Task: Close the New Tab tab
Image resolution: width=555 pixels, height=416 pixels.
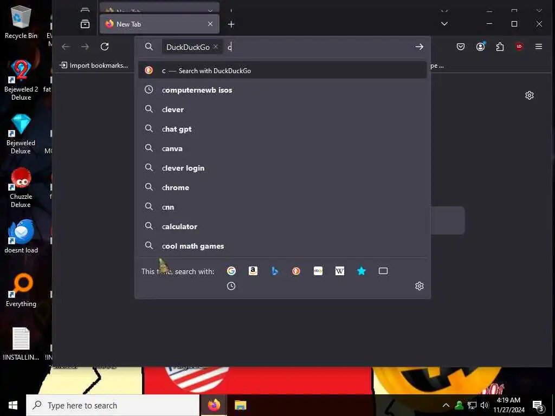Action: [x=210, y=24]
